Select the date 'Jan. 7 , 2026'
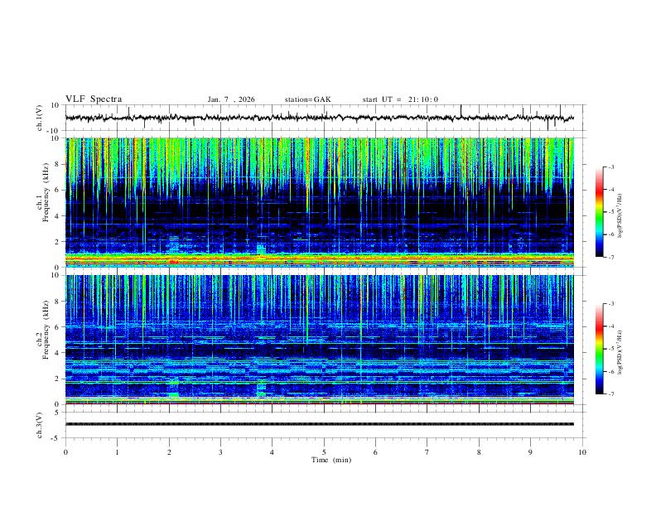 click(x=231, y=99)
